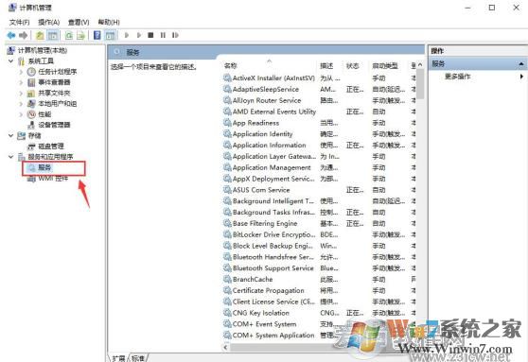Select ASUS Com Service row
Image resolution: width=528 pixels, height=362 pixels.
coord(320,190)
